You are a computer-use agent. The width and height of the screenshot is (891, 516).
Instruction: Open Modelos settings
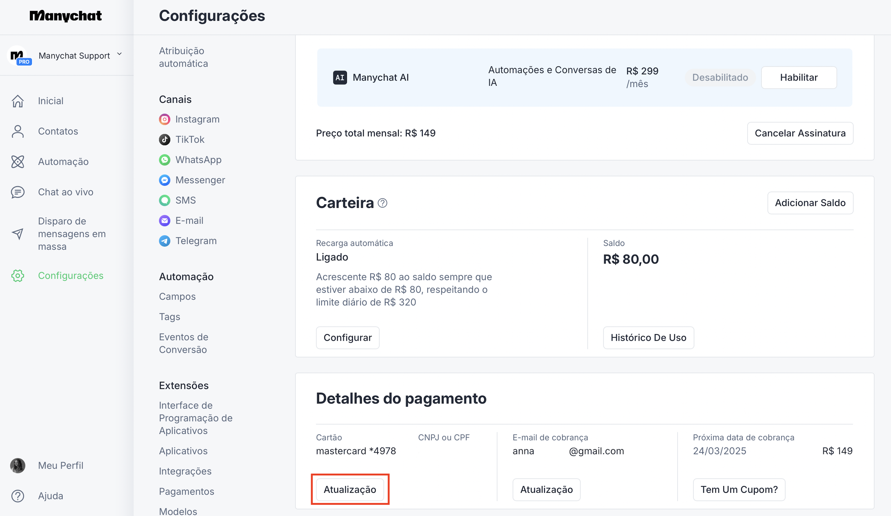pyautogui.click(x=178, y=511)
